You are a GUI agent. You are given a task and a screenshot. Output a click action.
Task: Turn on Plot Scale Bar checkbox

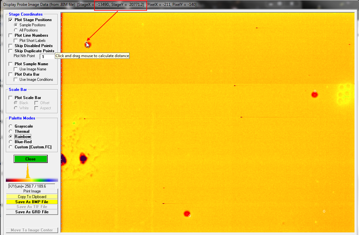point(11,98)
